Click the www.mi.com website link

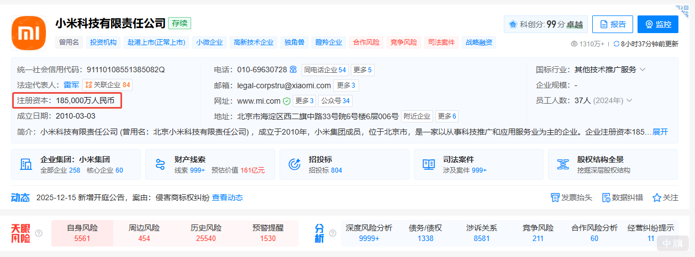pyautogui.click(x=259, y=101)
